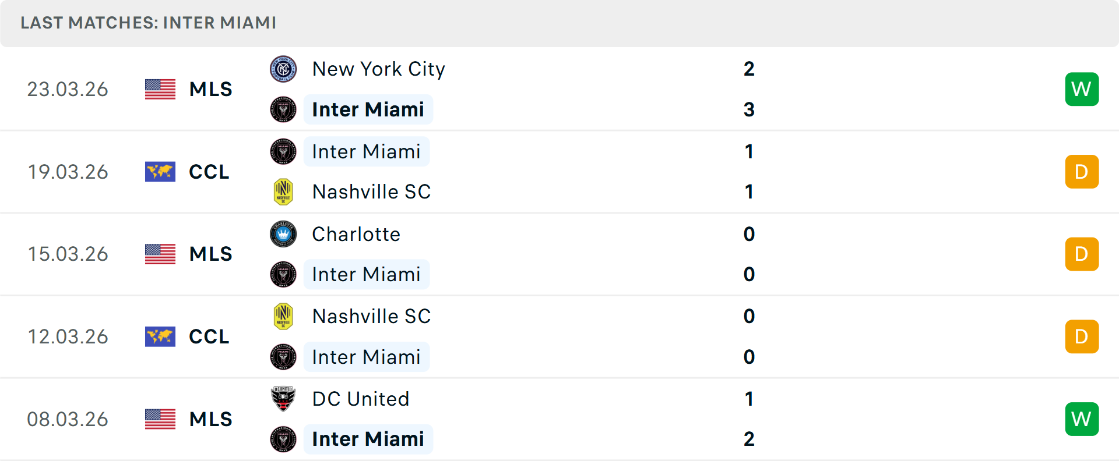
Task: Click the date 08.03.26
Action: coord(68,419)
